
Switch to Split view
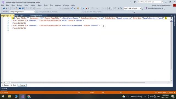tap(14, 85)
